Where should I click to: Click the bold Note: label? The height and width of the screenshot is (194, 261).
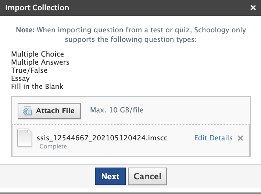tap(25, 30)
